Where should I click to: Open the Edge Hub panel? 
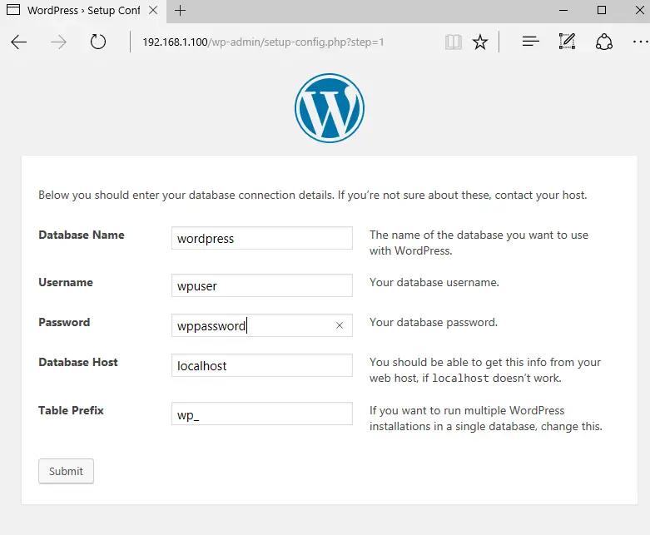530,42
